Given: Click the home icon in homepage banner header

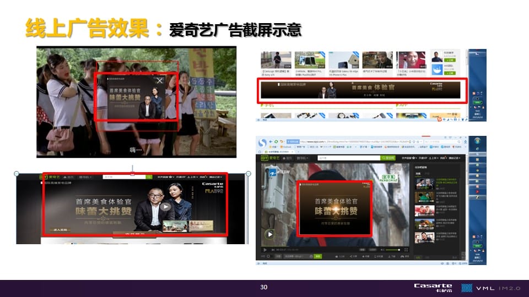Looking at the screenshot, I should click(x=66, y=177).
